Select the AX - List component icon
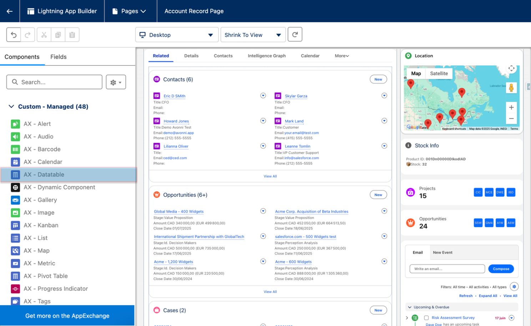531x326 pixels. click(x=15, y=238)
